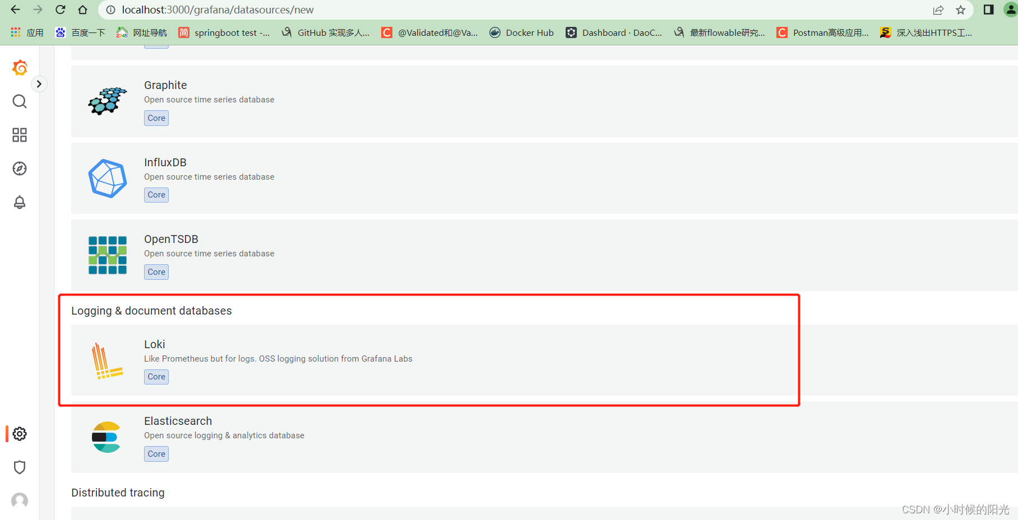Open Server Admin shield icon

pyautogui.click(x=19, y=467)
